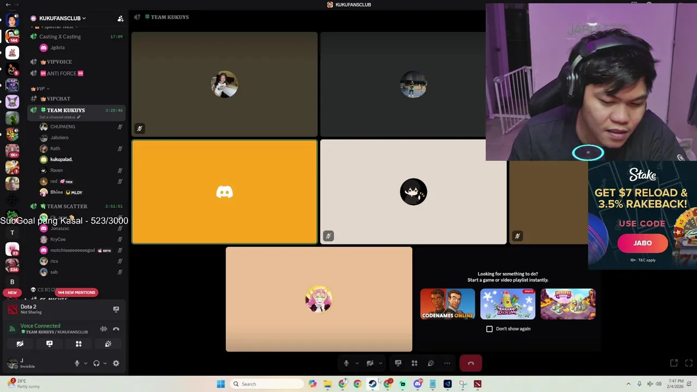Open soundboard in the voice panel
697x392 pixels.
pos(108,344)
